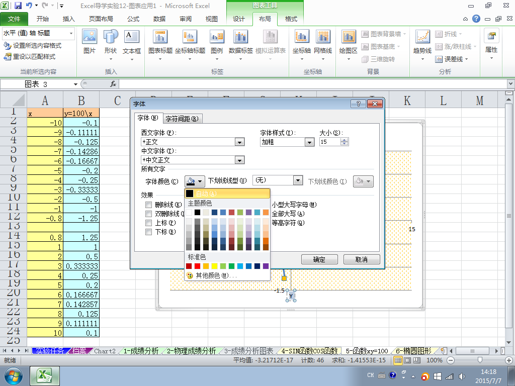515x386 pixels.
Task: Click the 大小 font size input field
Action: click(329, 142)
